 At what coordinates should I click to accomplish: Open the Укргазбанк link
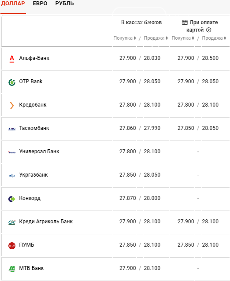coord(33,175)
